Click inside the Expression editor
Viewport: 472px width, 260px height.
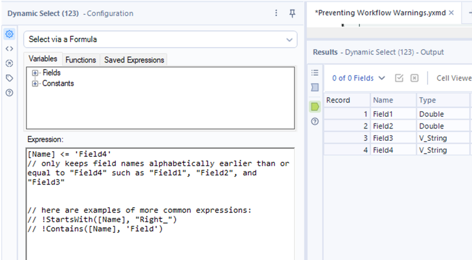click(160, 204)
